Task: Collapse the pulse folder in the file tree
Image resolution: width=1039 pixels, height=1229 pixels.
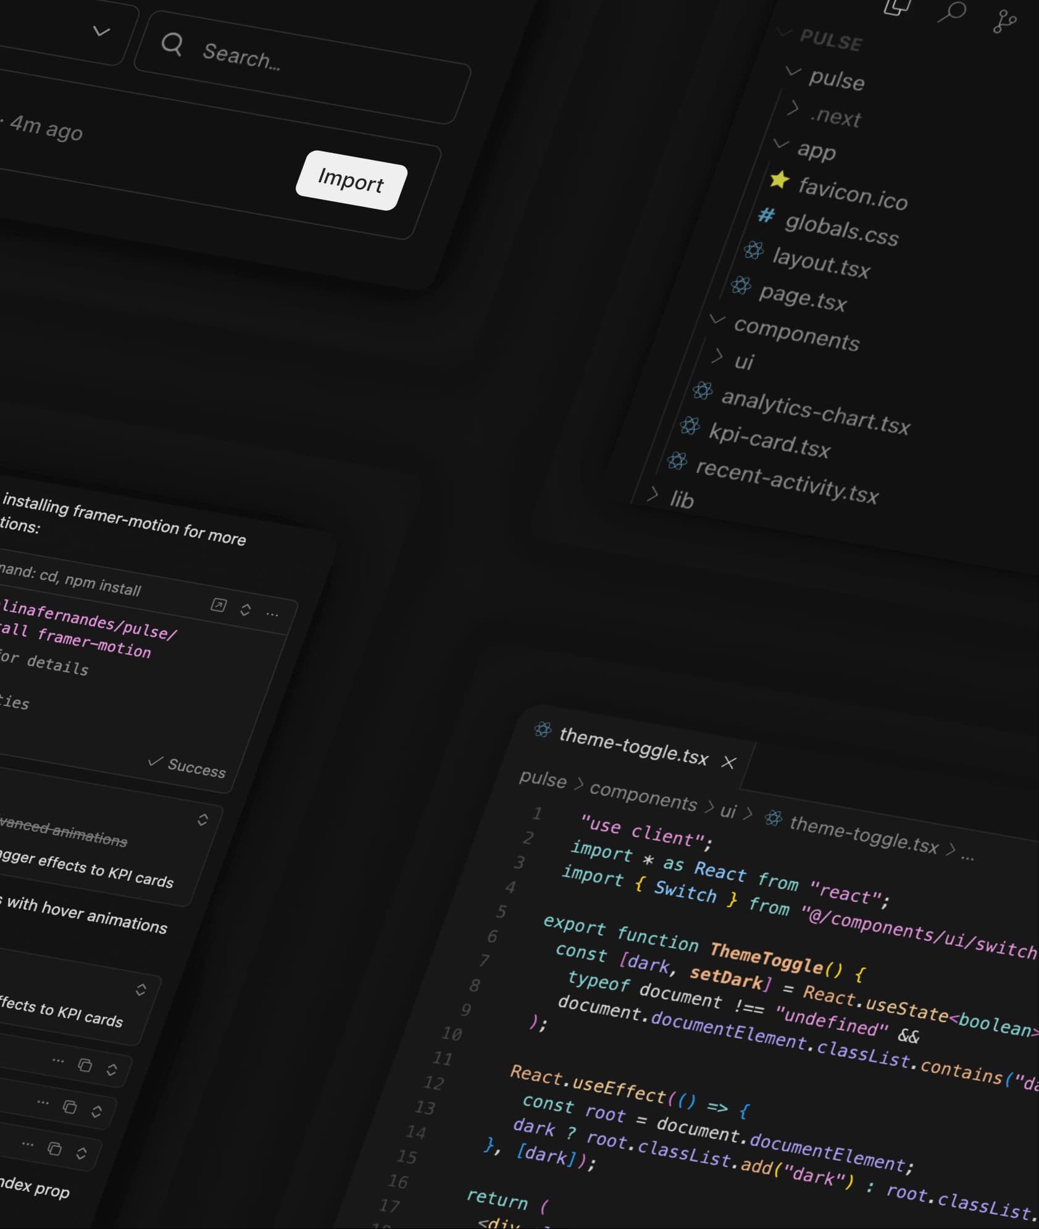Action: pos(793,72)
